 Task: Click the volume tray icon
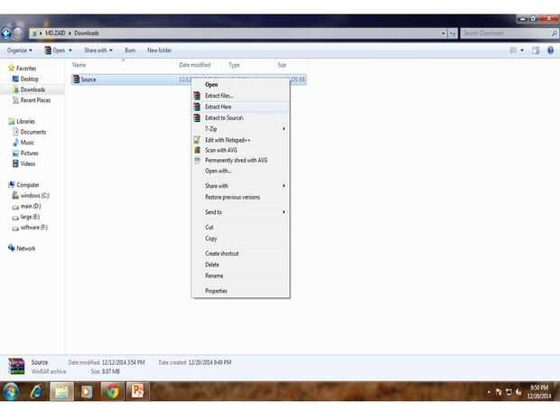coord(518,392)
